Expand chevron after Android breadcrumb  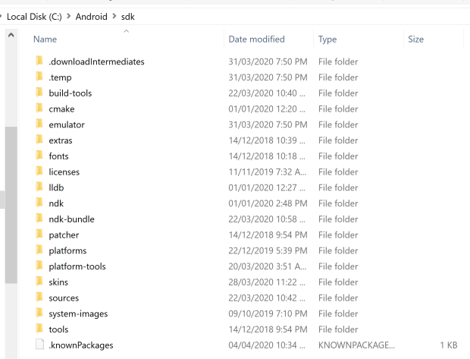point(114,16)
